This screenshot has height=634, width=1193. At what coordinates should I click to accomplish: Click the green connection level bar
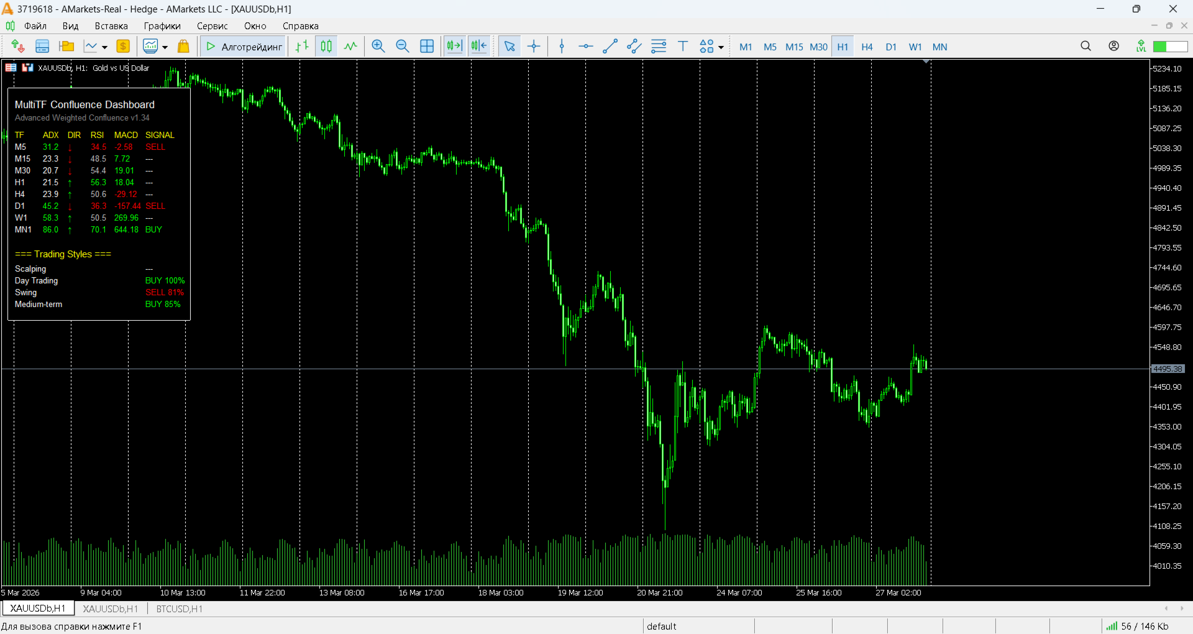coord(1170,47)
